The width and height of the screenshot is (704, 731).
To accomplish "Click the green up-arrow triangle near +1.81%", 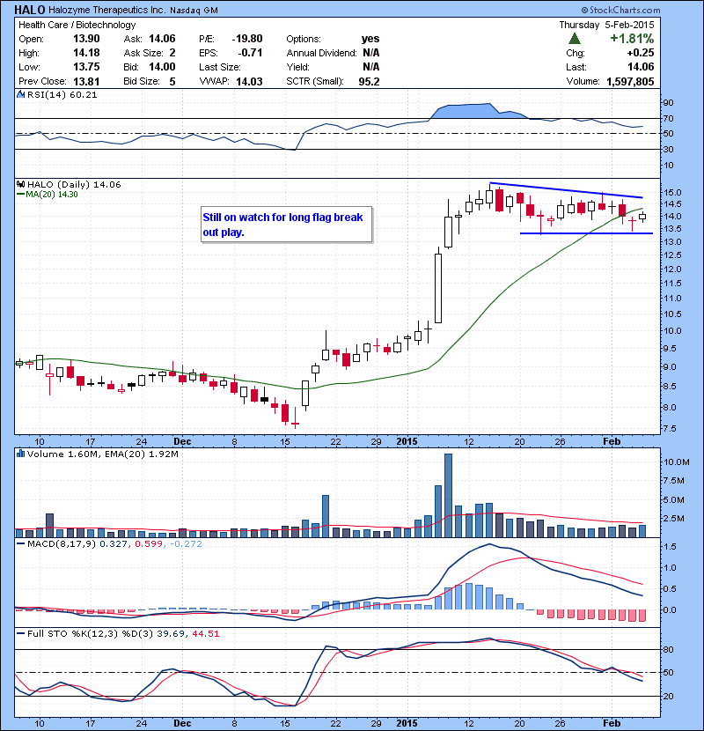I will pos(575,38).
